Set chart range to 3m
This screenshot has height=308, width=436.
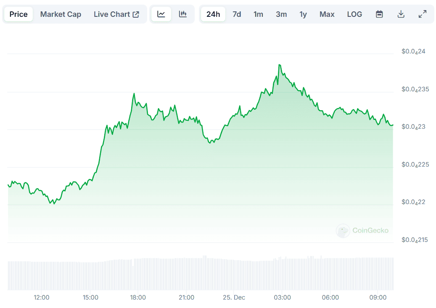pyautogui.click(x=281, y=14)
